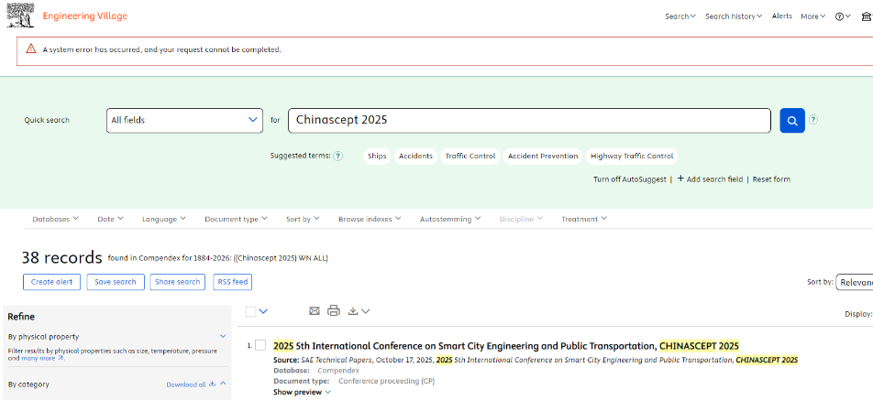Click the print results printer icon
Screen dimensions: 873x400
[x=334, y=311]
